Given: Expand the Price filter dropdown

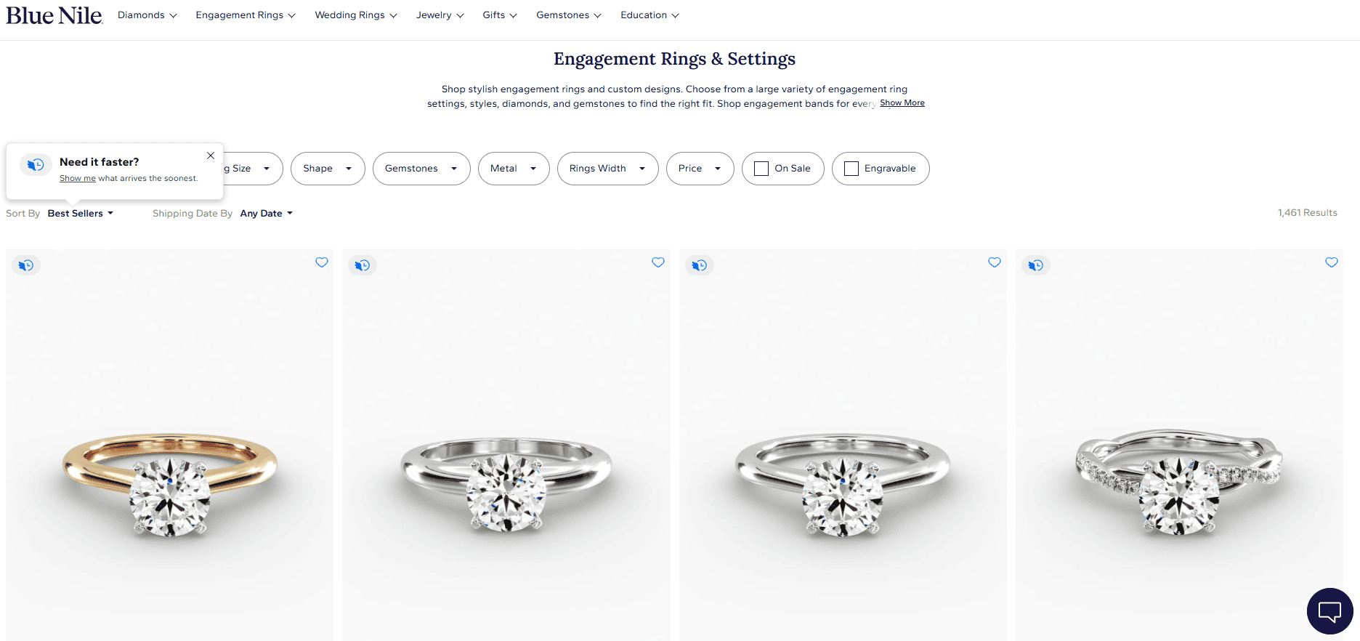Looking at the screenshot, I should [x=700, y=169].
